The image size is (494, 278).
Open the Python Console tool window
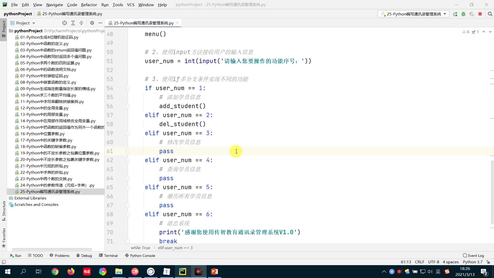click(x=140, y=256)
